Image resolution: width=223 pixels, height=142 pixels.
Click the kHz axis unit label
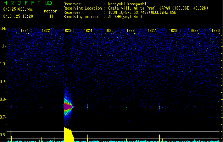[x=3, y=29]
